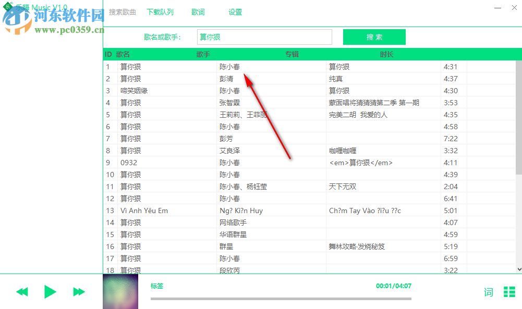Go back to the previous track
Image resolution: width=522 pixels, height=309 pixels.
tap(22, 292)
